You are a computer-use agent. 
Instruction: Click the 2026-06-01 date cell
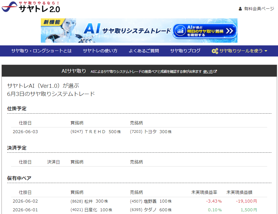[x=25, y=210]
